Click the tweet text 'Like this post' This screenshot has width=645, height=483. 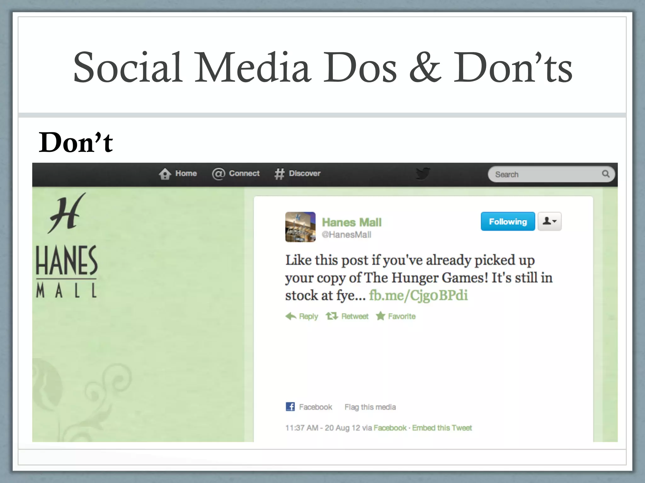point(327,260)
